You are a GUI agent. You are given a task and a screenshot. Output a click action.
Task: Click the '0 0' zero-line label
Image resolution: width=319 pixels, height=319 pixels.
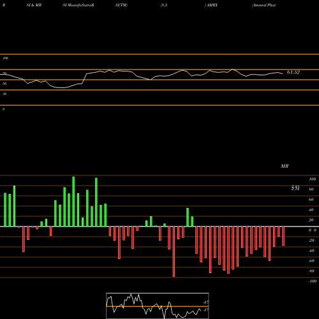coord(313,230)
